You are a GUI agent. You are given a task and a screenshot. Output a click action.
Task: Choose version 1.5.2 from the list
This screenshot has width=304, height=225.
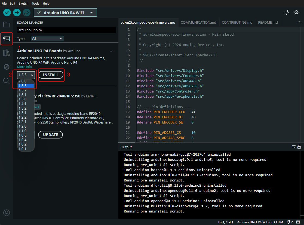tap(23, 90)
